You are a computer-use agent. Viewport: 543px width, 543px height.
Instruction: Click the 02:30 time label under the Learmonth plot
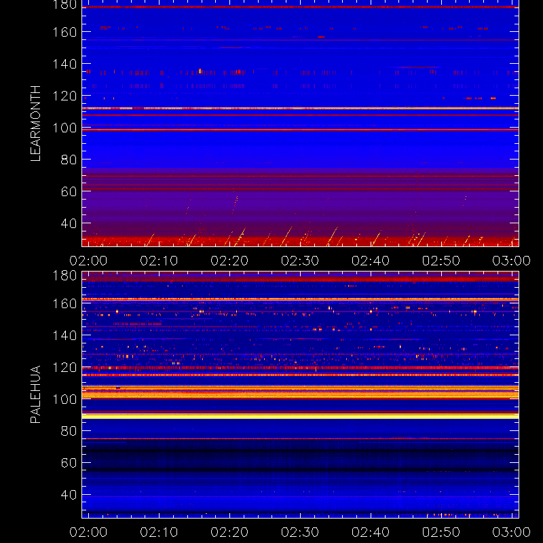300,261
